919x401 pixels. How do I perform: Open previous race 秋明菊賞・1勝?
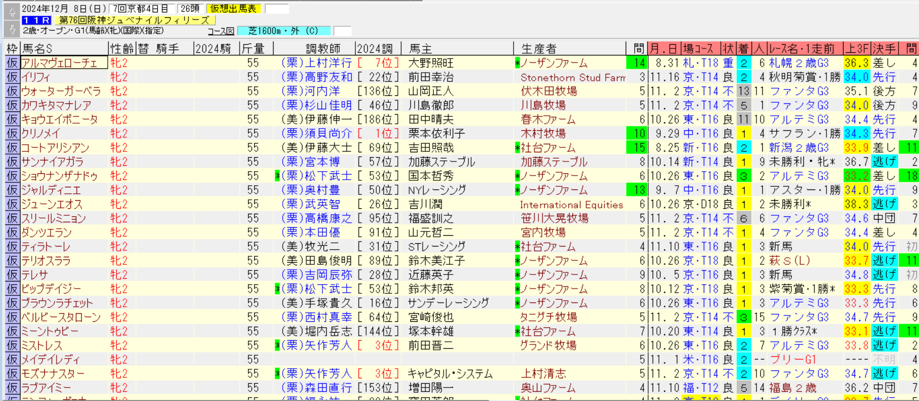[x=804, y=77]
